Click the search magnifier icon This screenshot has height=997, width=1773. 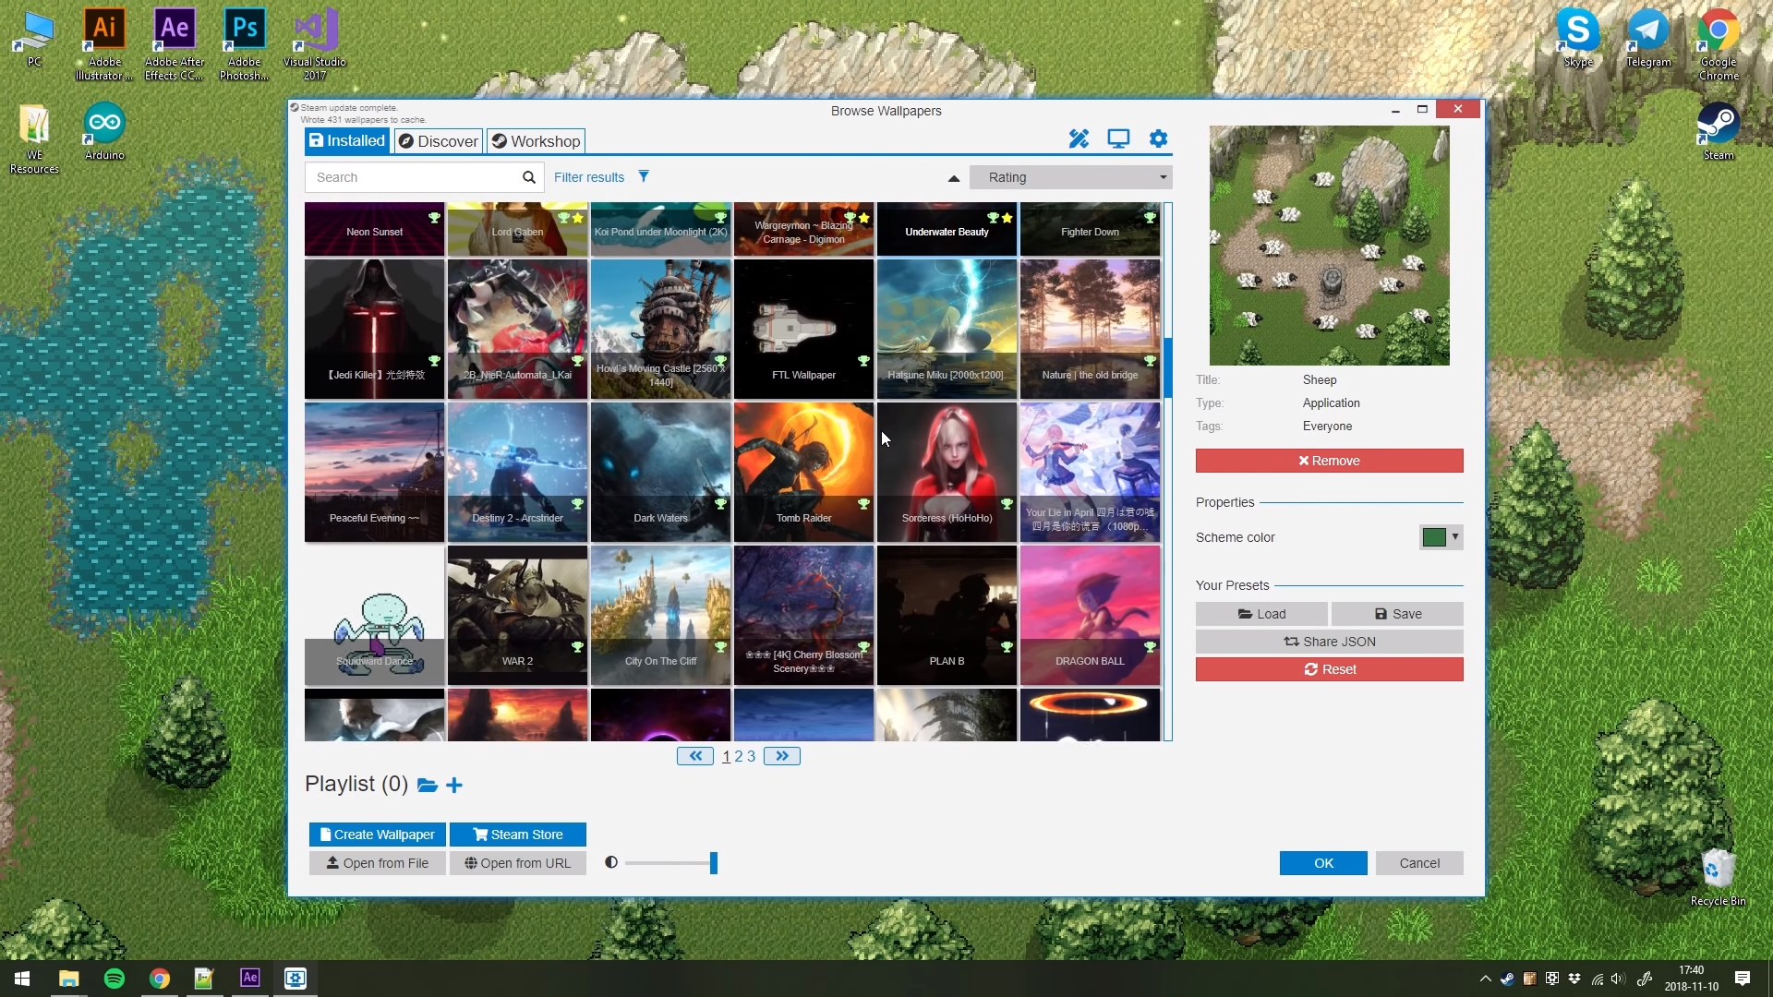[x=529, y=176]
